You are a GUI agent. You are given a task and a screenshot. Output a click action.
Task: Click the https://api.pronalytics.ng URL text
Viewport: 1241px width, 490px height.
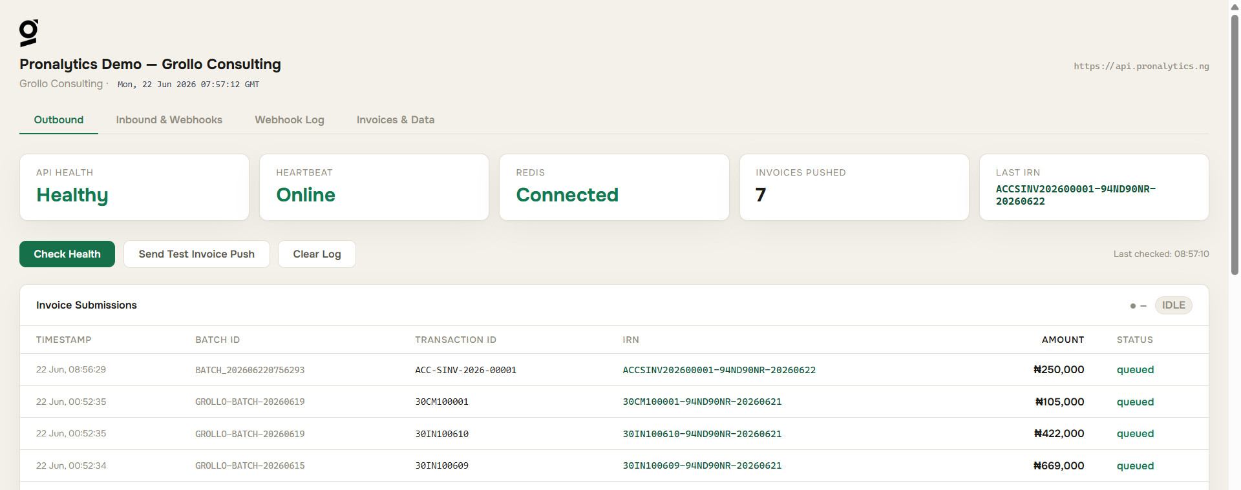coord(1141,66)
